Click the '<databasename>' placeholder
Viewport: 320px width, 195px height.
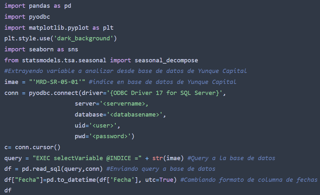(x=135, y=115)
